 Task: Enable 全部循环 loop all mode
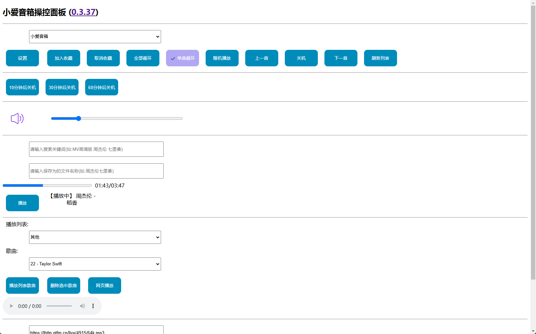pos(143,58)
